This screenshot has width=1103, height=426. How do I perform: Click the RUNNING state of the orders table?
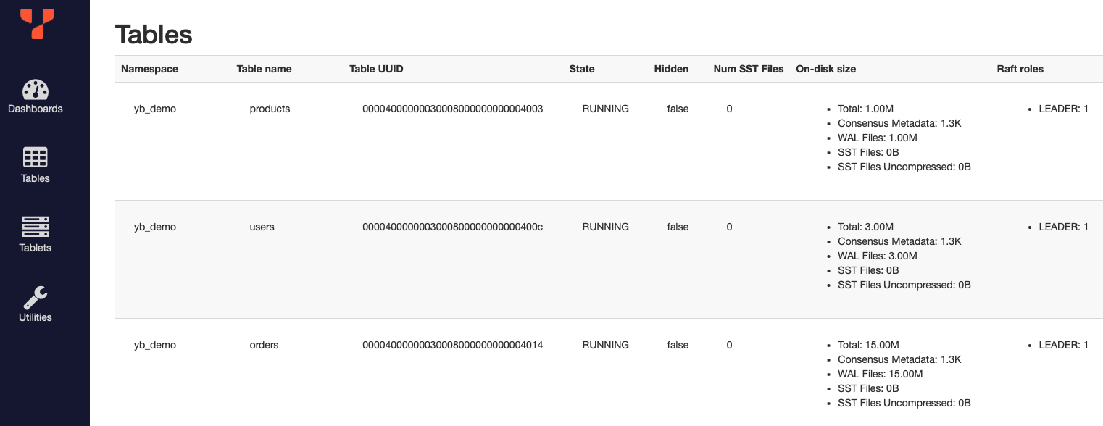click(x=605, y=345)
